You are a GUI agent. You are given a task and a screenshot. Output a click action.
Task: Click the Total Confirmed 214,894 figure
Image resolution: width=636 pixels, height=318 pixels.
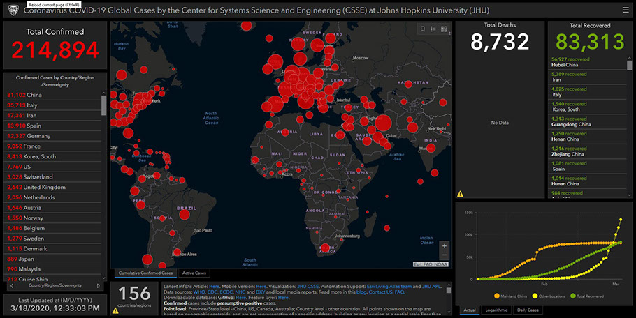pyautogui.click(x=55, y=50)
